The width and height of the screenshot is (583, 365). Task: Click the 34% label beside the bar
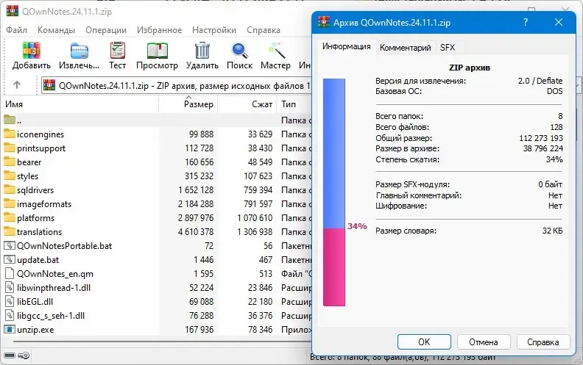coord(357,226)
